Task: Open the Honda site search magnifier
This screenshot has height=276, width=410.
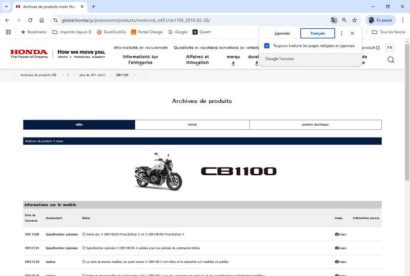Action: [391, 60]
